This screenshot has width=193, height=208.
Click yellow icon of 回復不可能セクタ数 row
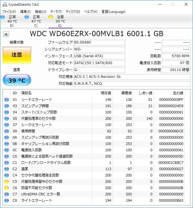click(x=7, y=188)
